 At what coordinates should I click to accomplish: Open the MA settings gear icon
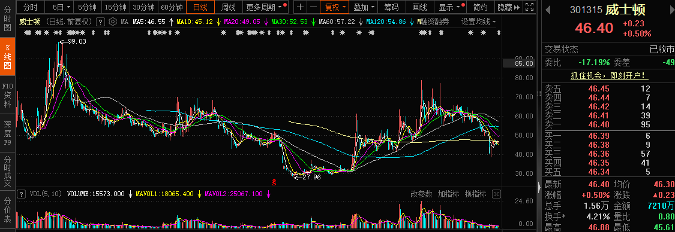112,22
